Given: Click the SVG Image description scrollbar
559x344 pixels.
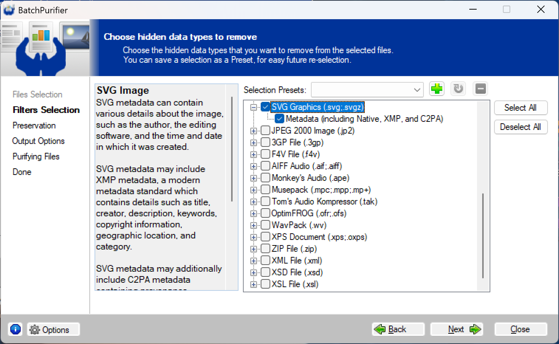Looking at the screenshot, I should point(232,149).
